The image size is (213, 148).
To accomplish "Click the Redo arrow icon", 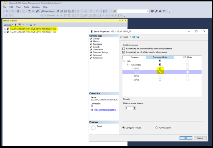I will point(97,11).
